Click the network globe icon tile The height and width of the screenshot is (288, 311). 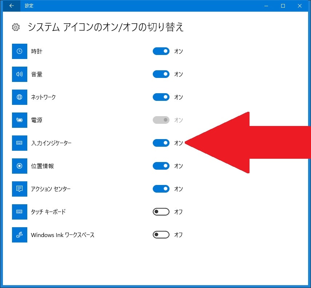click(19, 97)
